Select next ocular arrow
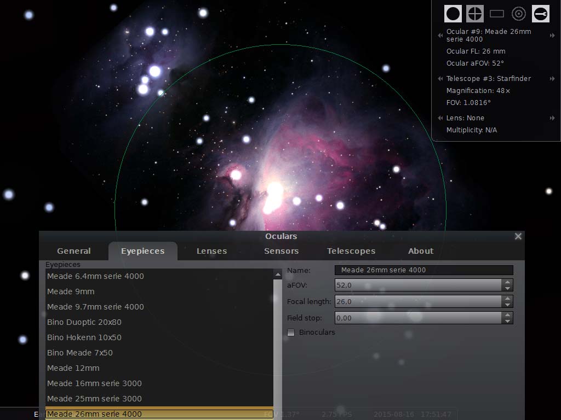The image size is (561, 420). tap(552, 36)
